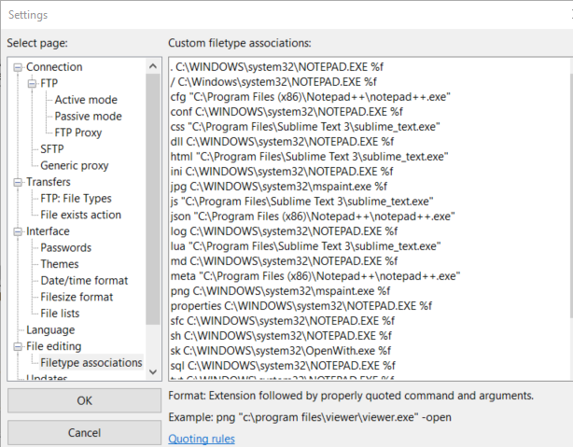Open the Filesize format page
This screenshot has height=447, width=573.
point(77,297)
